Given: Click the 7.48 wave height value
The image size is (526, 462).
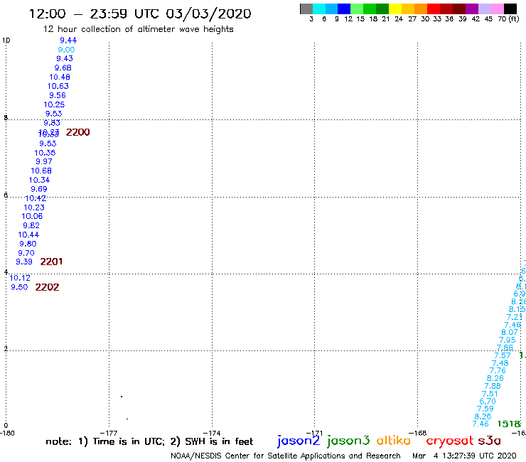Looking at the screenshot, I should (500, 363).
